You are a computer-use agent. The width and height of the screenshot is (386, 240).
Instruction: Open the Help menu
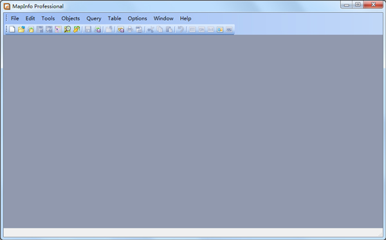pyautogui.click(x=185, y=19)
